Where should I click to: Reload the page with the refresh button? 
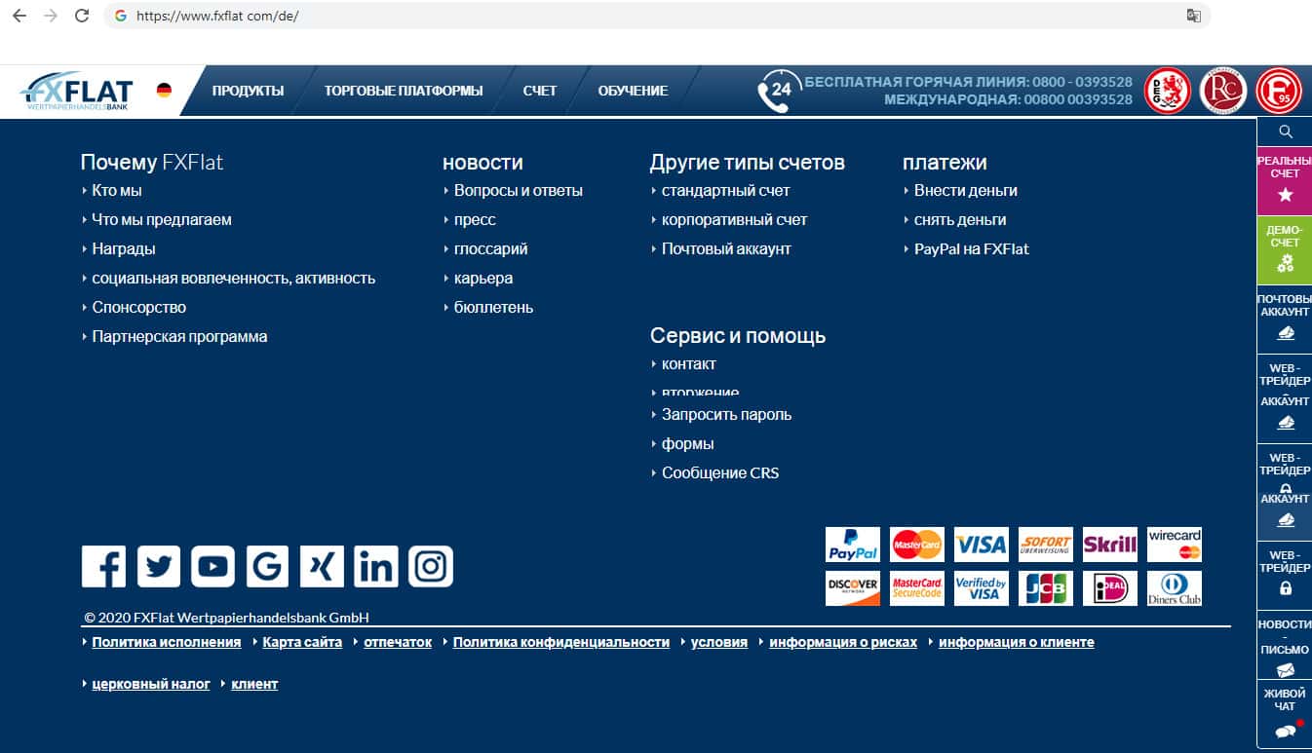coord(82,16)
